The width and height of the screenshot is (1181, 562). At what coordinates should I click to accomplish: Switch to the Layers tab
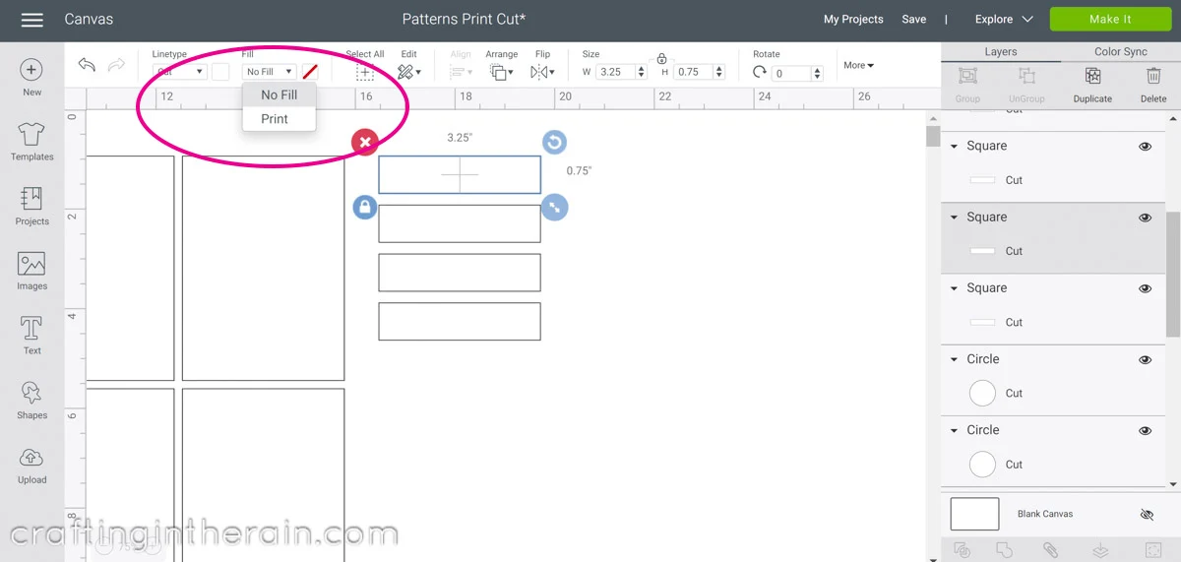point(1001,52)
